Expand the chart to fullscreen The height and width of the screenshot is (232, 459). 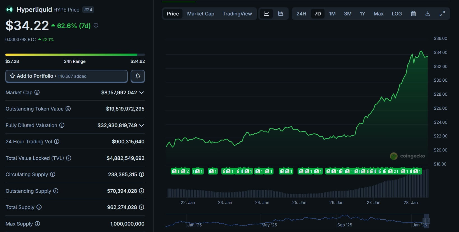[x=442, y=14]
